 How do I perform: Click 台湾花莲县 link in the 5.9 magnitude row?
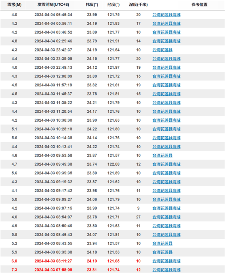click(x=162, y=252)
